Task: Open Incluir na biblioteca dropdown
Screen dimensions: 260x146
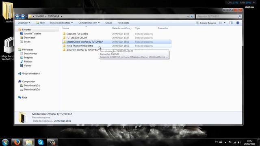Action: pyautogui.click(x=61, y=23)
